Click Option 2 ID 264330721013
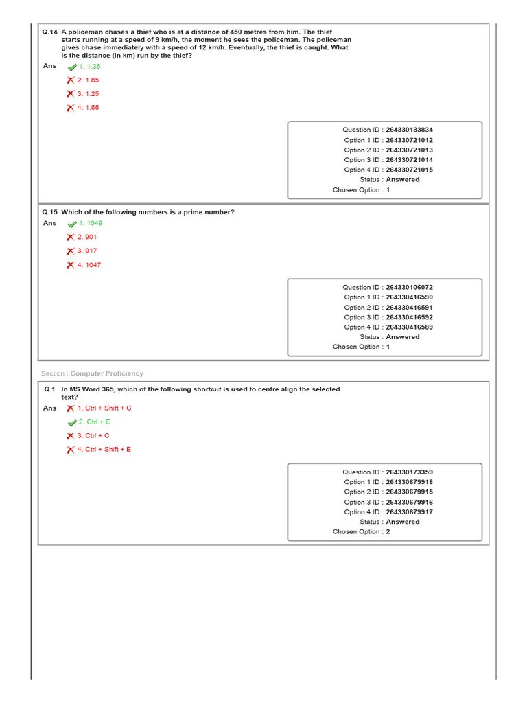This screenshot has width=527, height=703. (388, 150)
